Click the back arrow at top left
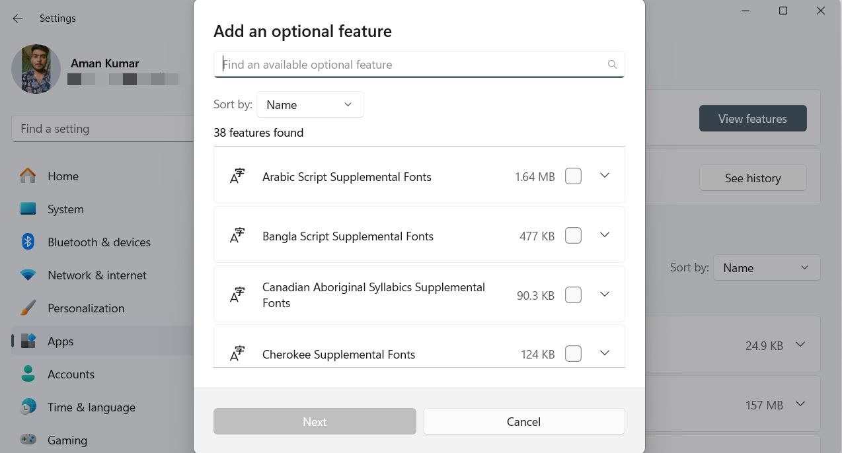The width and height of the screenshot is (842, 453). tap(17, 18)
